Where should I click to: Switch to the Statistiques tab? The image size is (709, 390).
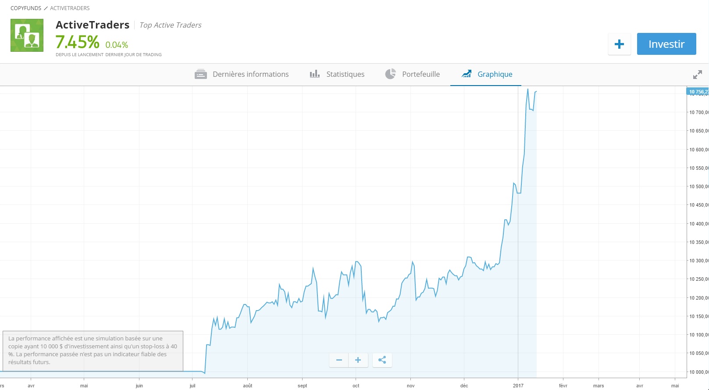tap(345, 74)
